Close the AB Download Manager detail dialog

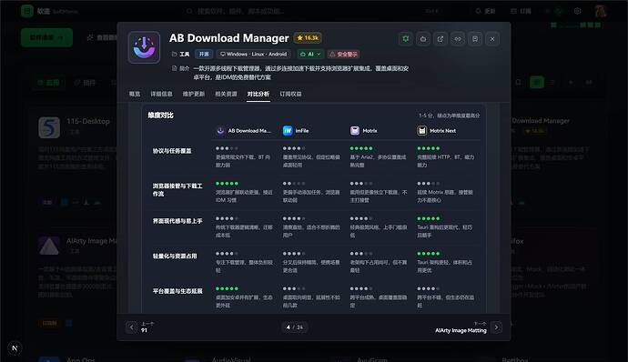[x=492, y=39]
